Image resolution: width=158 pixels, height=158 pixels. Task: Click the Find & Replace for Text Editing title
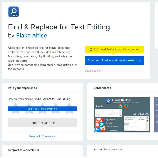click(x=59, y=27)
